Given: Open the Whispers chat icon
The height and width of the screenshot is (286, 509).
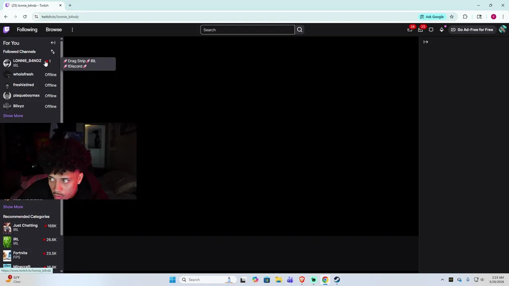Looking at the screenshot, I should 431,30.
